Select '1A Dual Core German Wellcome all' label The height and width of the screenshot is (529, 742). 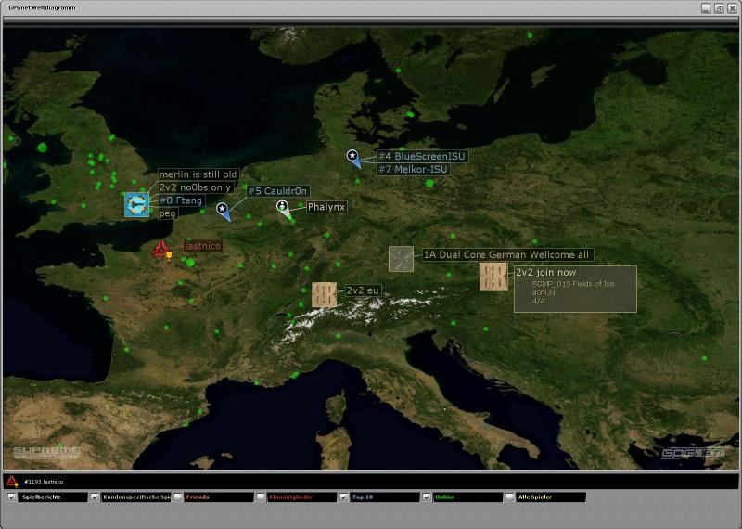(507, 255)
